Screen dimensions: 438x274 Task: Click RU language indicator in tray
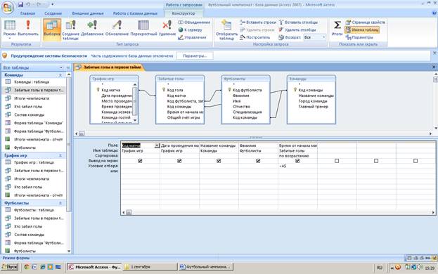(380, 268)
